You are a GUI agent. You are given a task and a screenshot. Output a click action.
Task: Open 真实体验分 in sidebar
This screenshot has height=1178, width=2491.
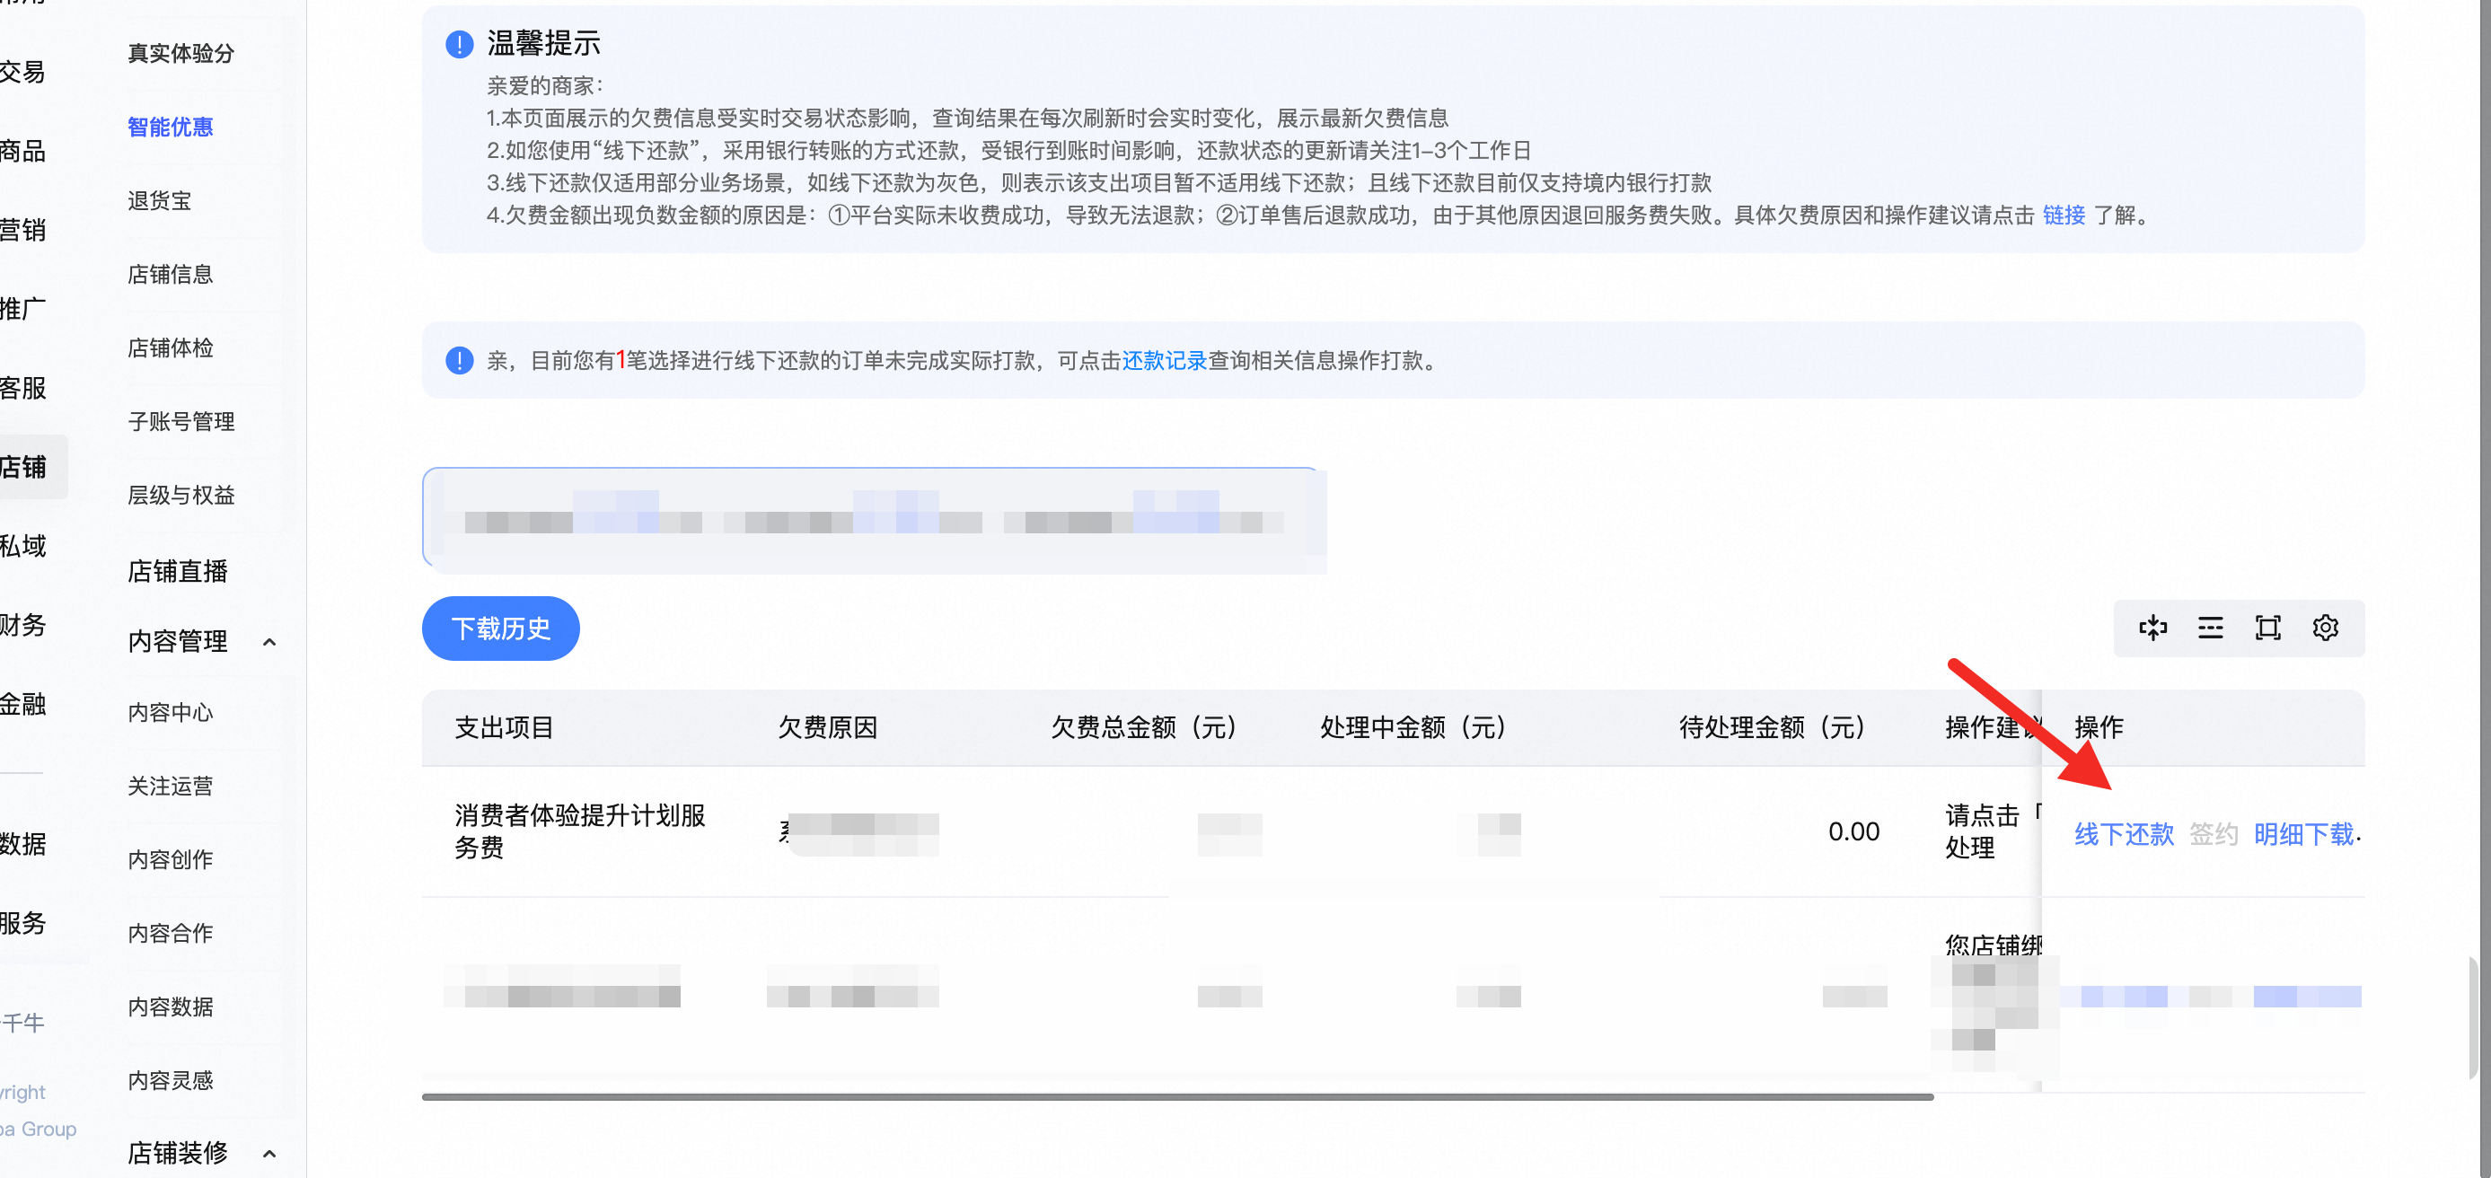tap(180, 53)
